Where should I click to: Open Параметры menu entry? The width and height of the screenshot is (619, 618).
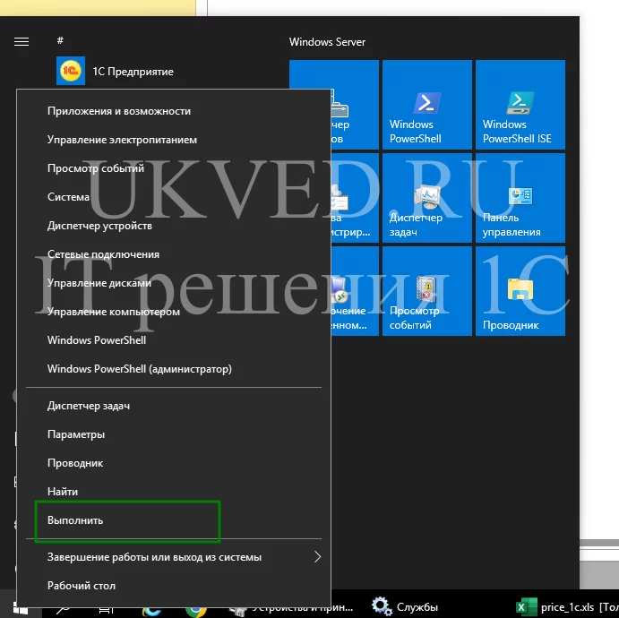[174, 434]
